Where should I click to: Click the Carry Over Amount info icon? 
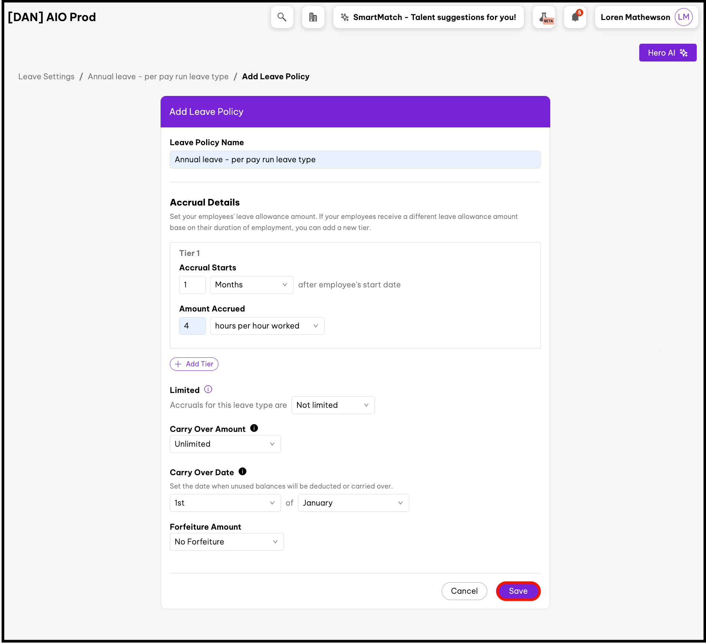(254, 428)
